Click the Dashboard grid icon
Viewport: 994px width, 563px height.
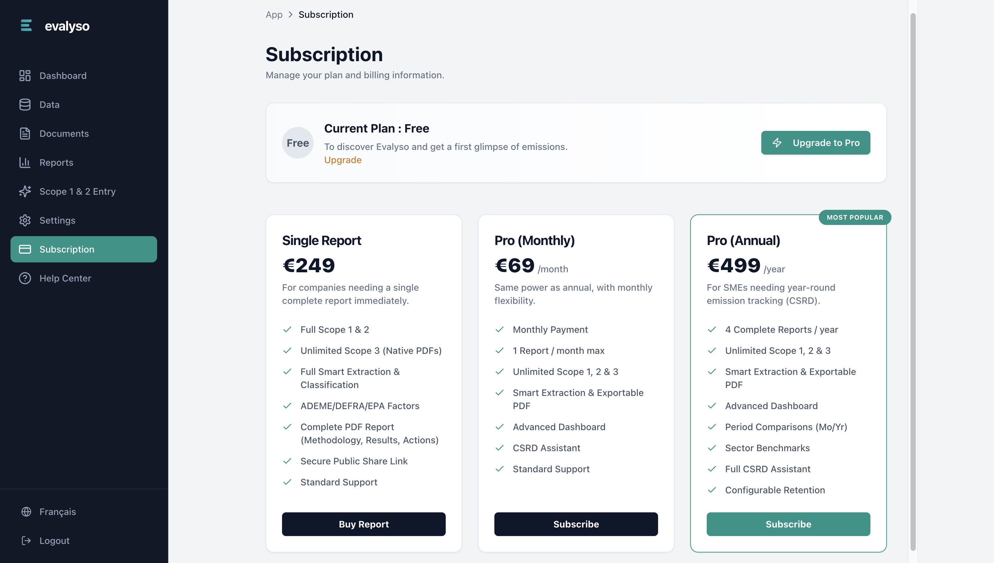25,76
